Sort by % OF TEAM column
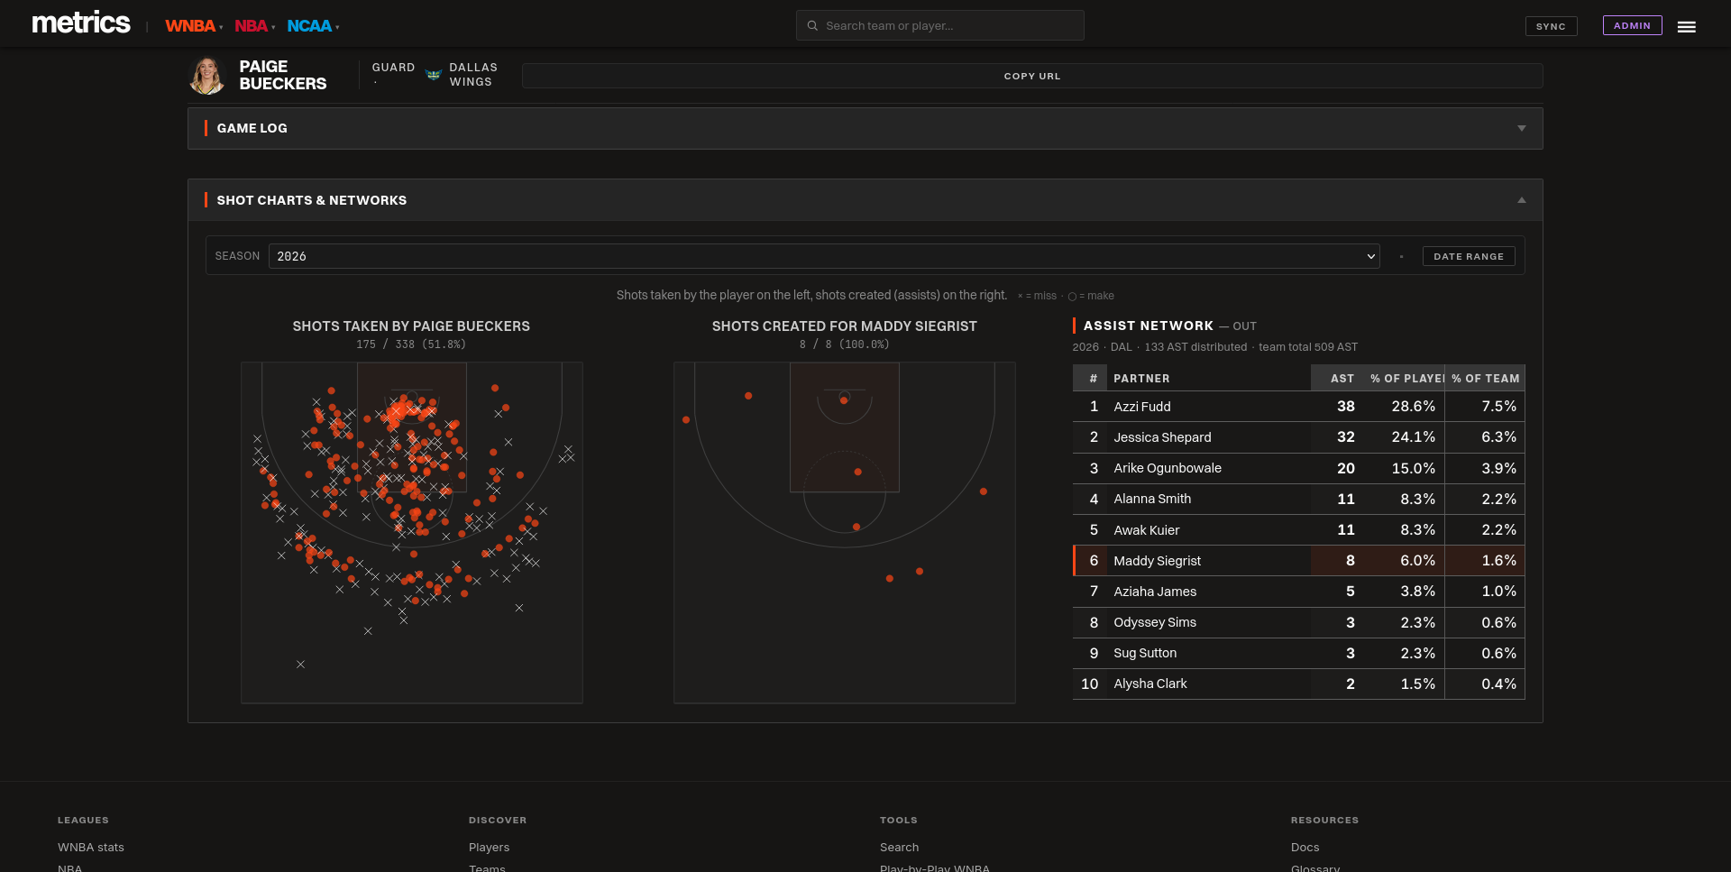The image size is (1731, 872). (1485, 379)
